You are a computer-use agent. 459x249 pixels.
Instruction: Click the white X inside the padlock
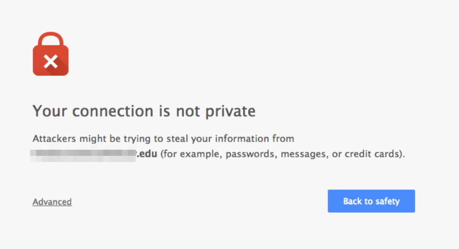click(x=50, y=62)
